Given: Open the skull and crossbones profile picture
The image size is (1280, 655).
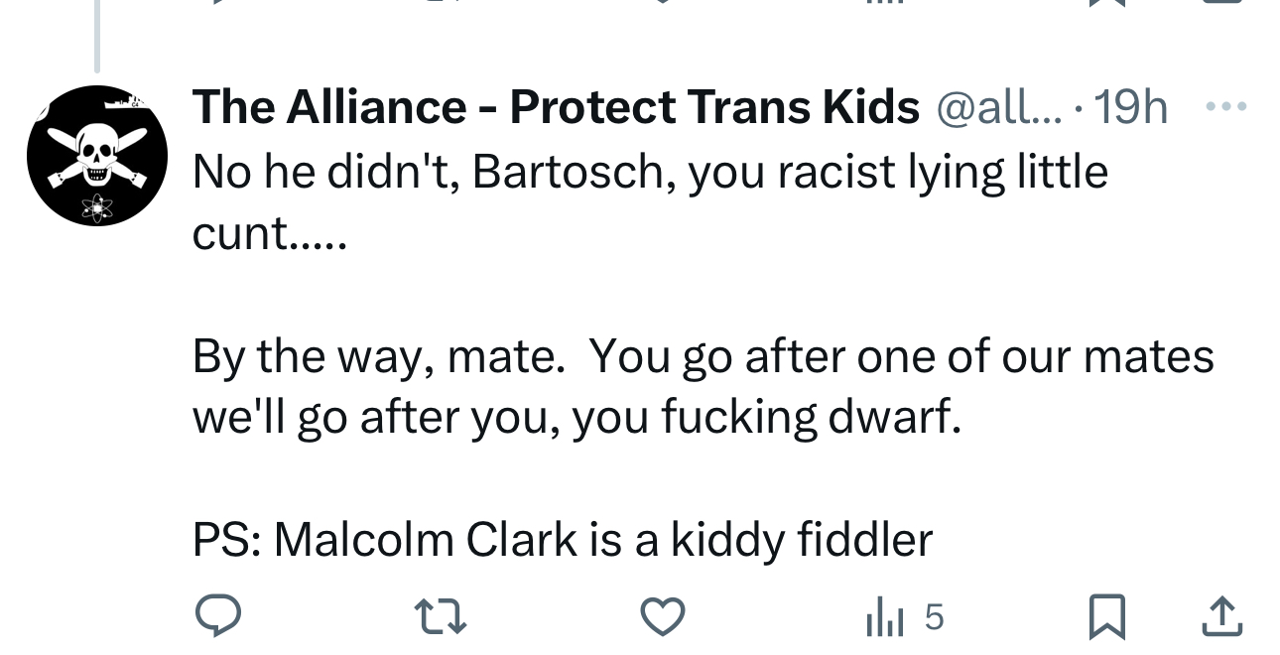Looking at the screenshot, I should pos(96,156).
